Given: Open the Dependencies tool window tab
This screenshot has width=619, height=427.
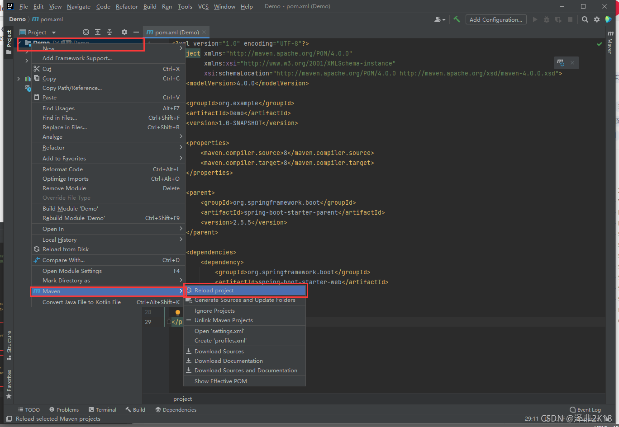Looking at the screenshot, I should point(176,410).
